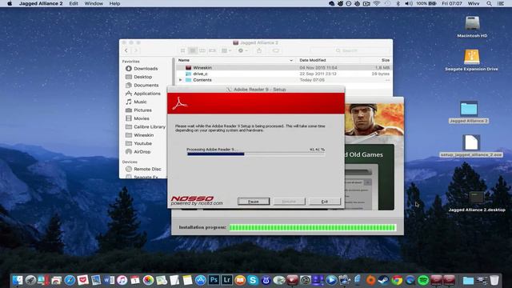
Task: Click the Finder search field
Action: (x=350, y=50)
